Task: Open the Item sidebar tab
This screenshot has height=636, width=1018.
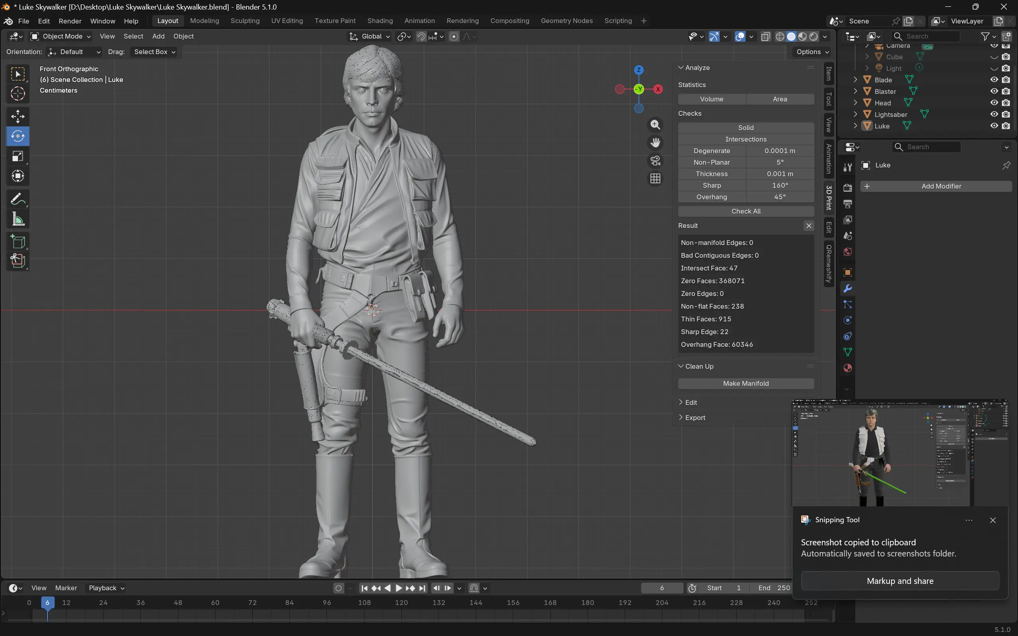Action: 829,74
